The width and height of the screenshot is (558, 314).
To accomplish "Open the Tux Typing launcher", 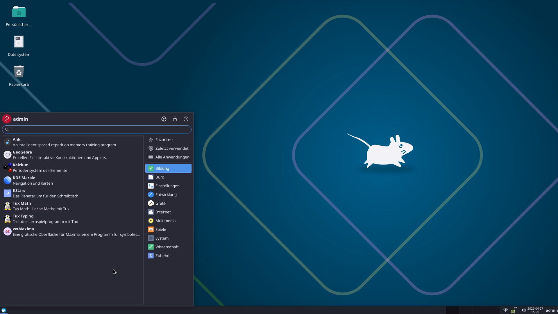I will click(x=73, y=219).
